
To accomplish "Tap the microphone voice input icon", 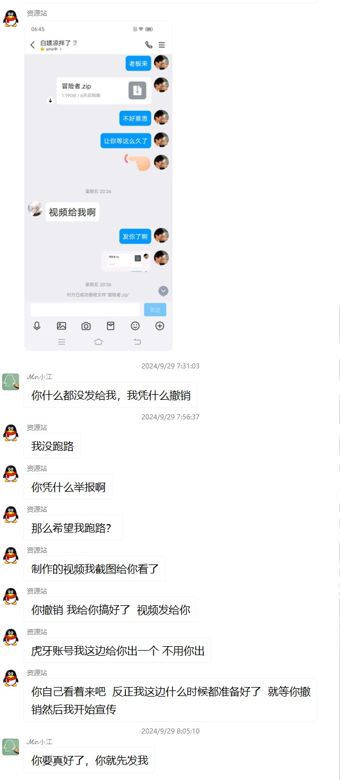I will (x=37, y=326).
